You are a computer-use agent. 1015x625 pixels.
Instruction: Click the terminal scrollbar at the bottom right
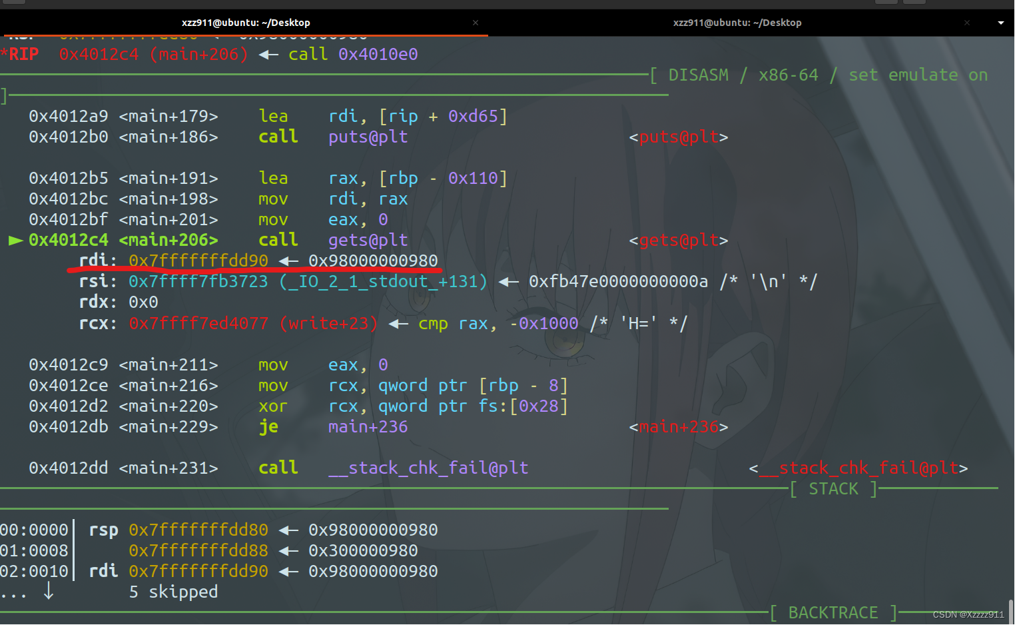click(1010, 611)
